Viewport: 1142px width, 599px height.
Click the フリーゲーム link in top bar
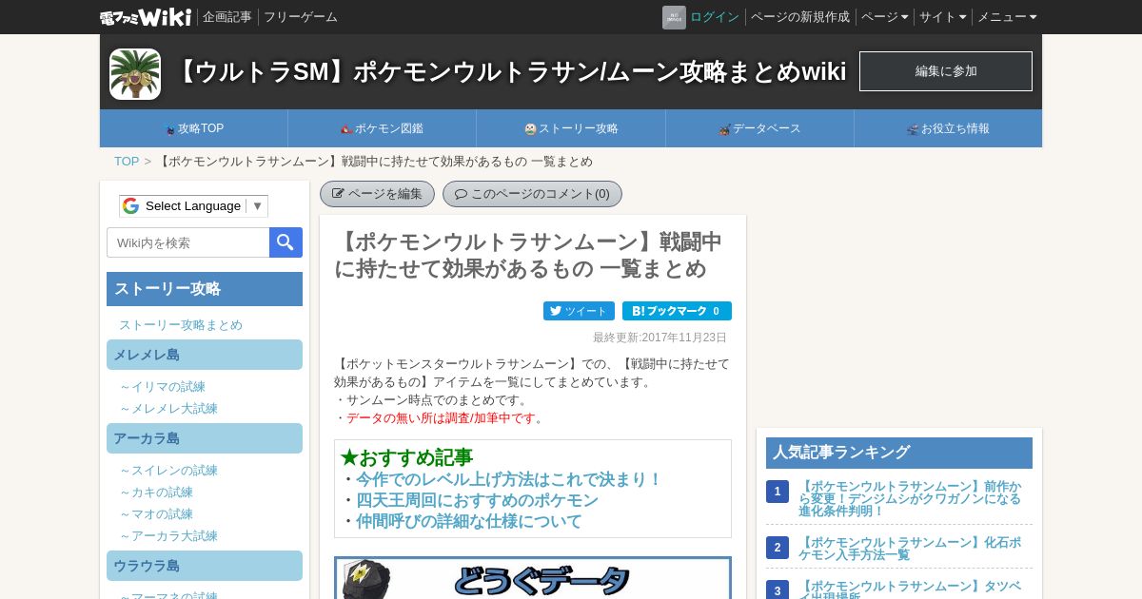[301, 17]
